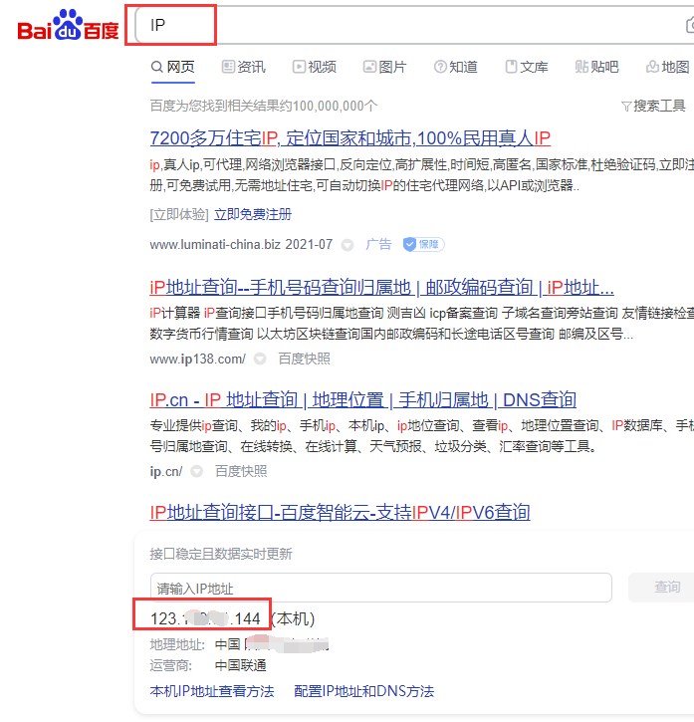Viewport: 694px width, 722px height.
Task: Open iP地址查询--手机号码查询归属地 result
Action: pos(381,287)
